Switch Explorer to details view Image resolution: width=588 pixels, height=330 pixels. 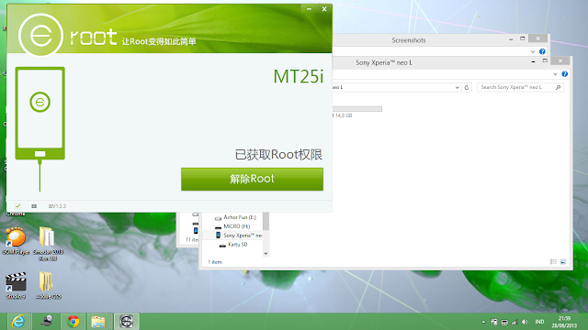[553, 261]
